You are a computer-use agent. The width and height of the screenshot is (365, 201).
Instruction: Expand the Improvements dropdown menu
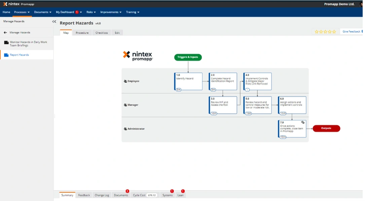coord(111,12)
